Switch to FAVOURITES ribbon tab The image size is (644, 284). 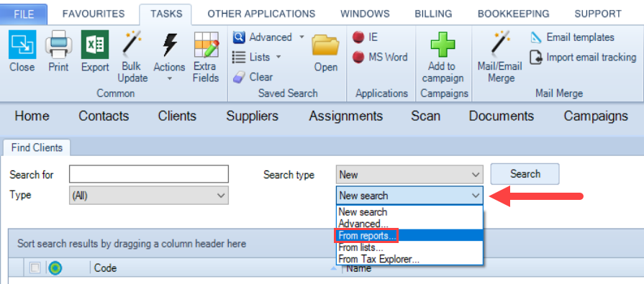point(94,14)
